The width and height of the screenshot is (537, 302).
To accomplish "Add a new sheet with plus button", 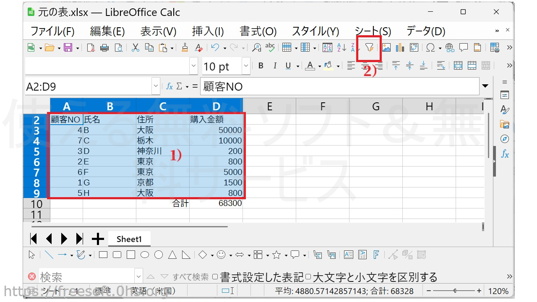I will click(x=98, y=239).
